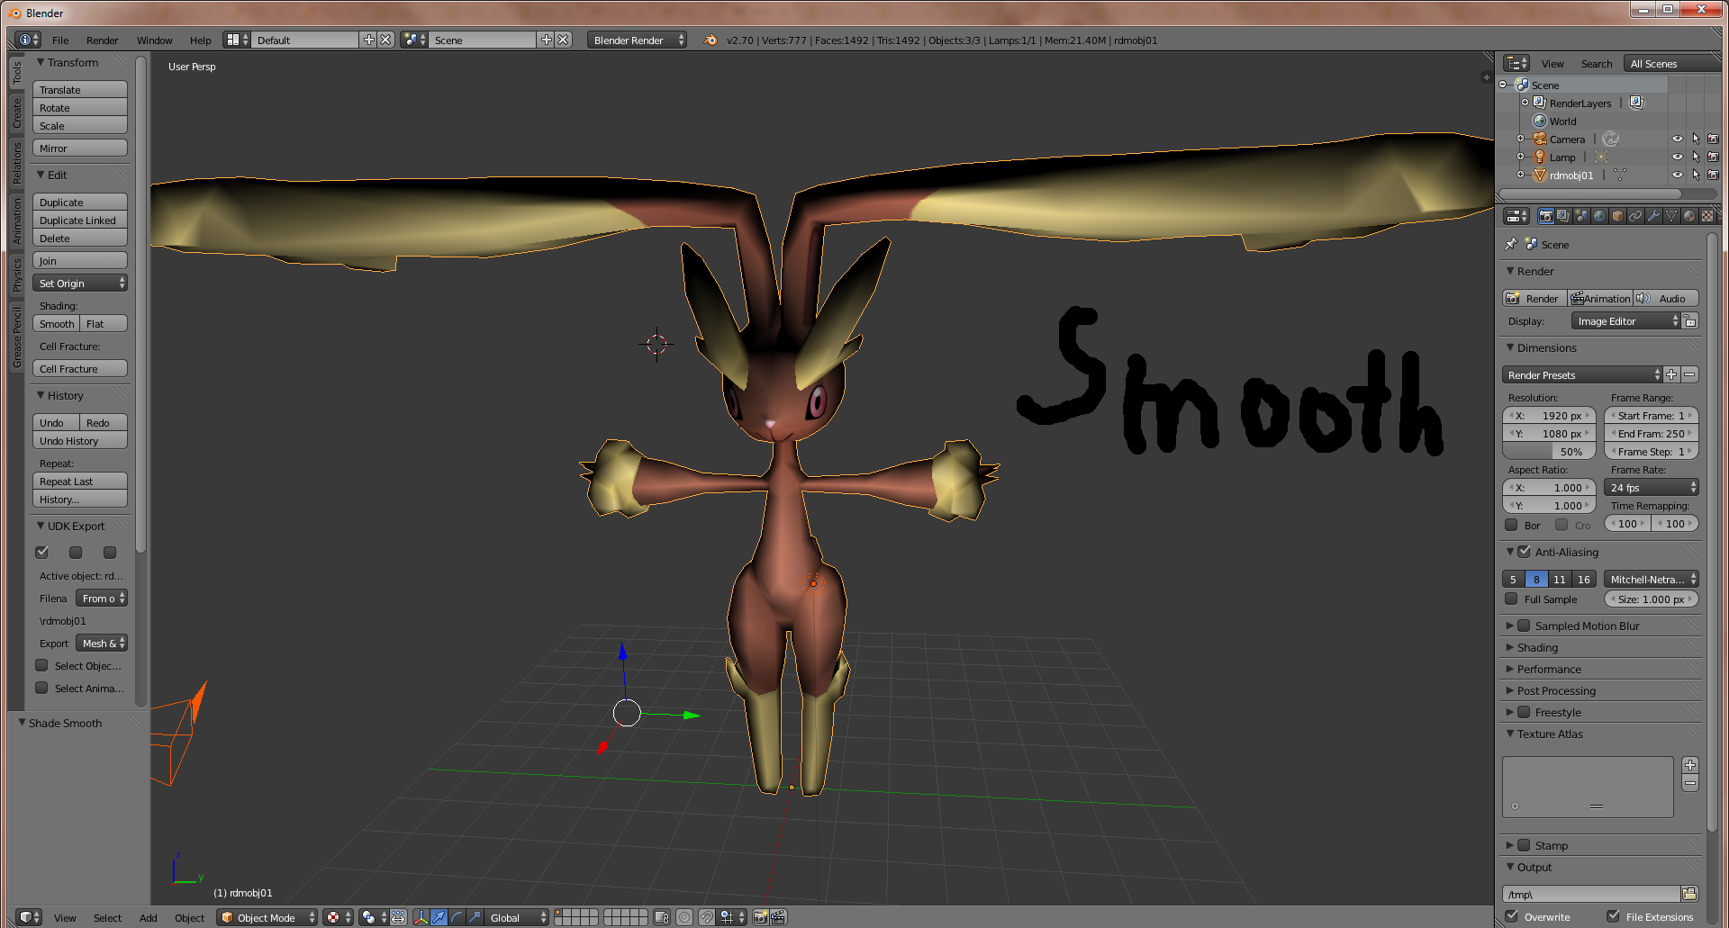The height and width of the screenshot is (928, 1729).
Task: Switch to the Physics tab in tool shelf
Action: (x=16, y=275)
